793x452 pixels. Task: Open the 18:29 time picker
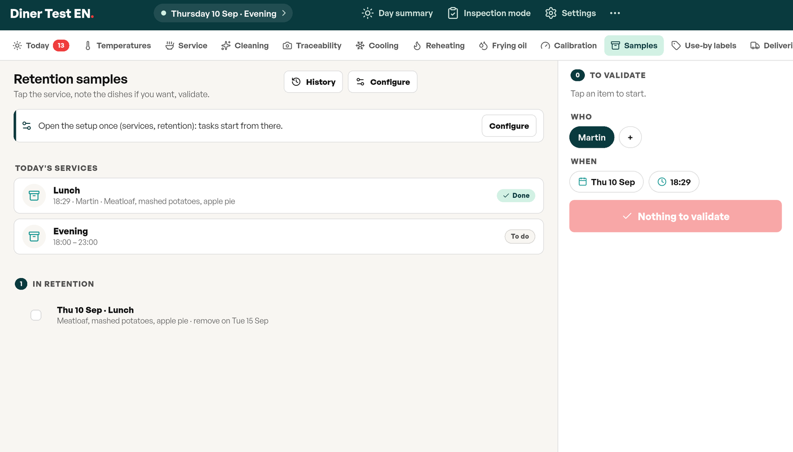(674, 182)
